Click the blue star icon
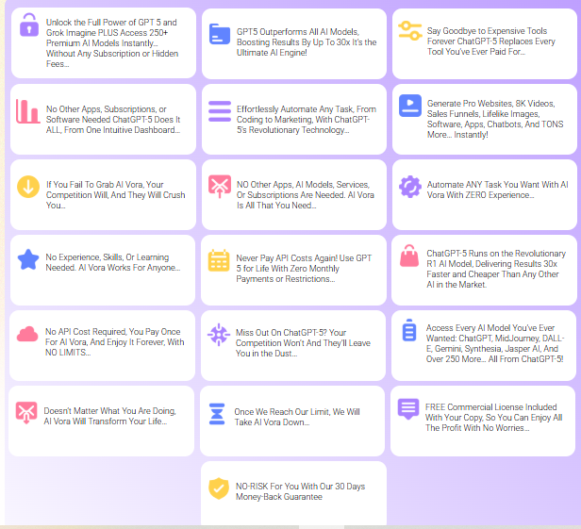This screenshot has width=581, height=529. tap(27, 260)
